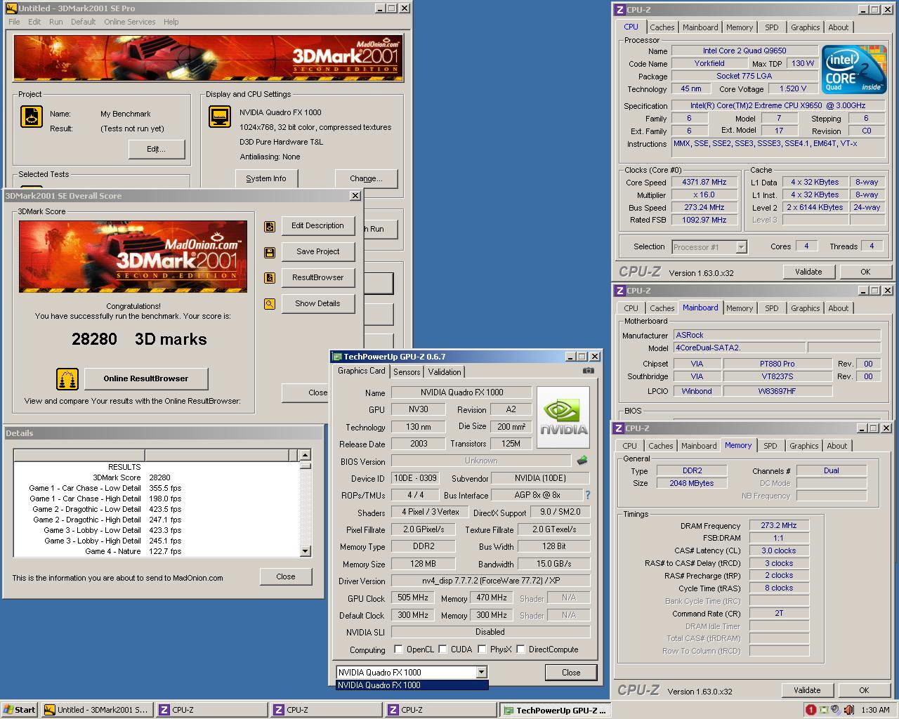Click the ResultBrowser icon
The width and height of the screenshot is (899, 719).
pyautogui.click(x=269, y=278)
